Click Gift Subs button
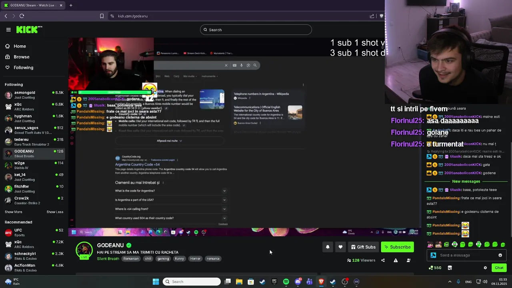The height and width of the screenshot is (288, 512). pyautogui.click(x=363, y=247)
